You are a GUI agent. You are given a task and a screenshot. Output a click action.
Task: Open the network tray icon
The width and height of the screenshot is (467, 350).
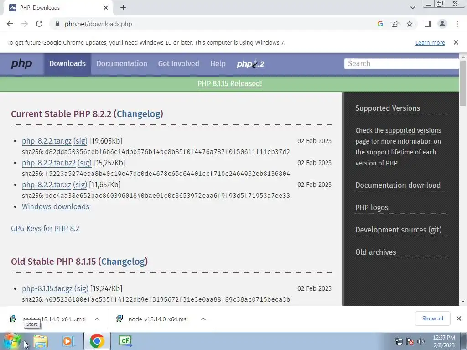(399, 341)
